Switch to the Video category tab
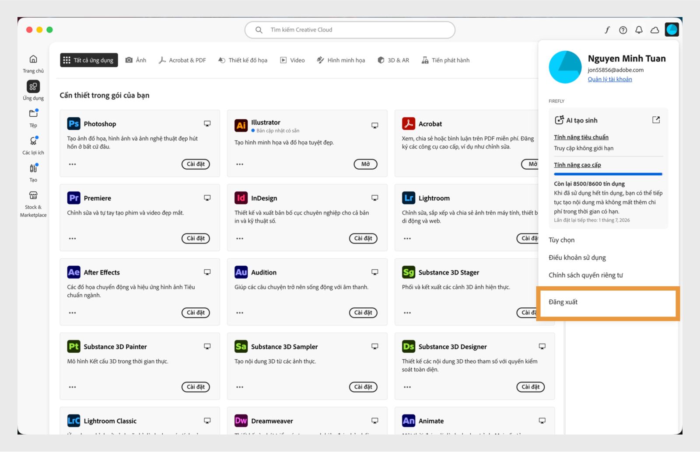 pyautogui.click(x=292, y=60)
